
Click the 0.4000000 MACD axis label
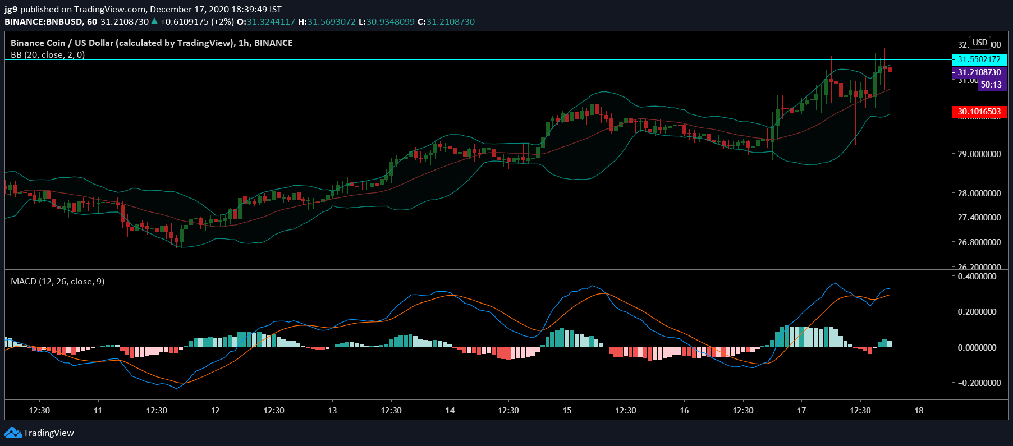tap(977, 277)
